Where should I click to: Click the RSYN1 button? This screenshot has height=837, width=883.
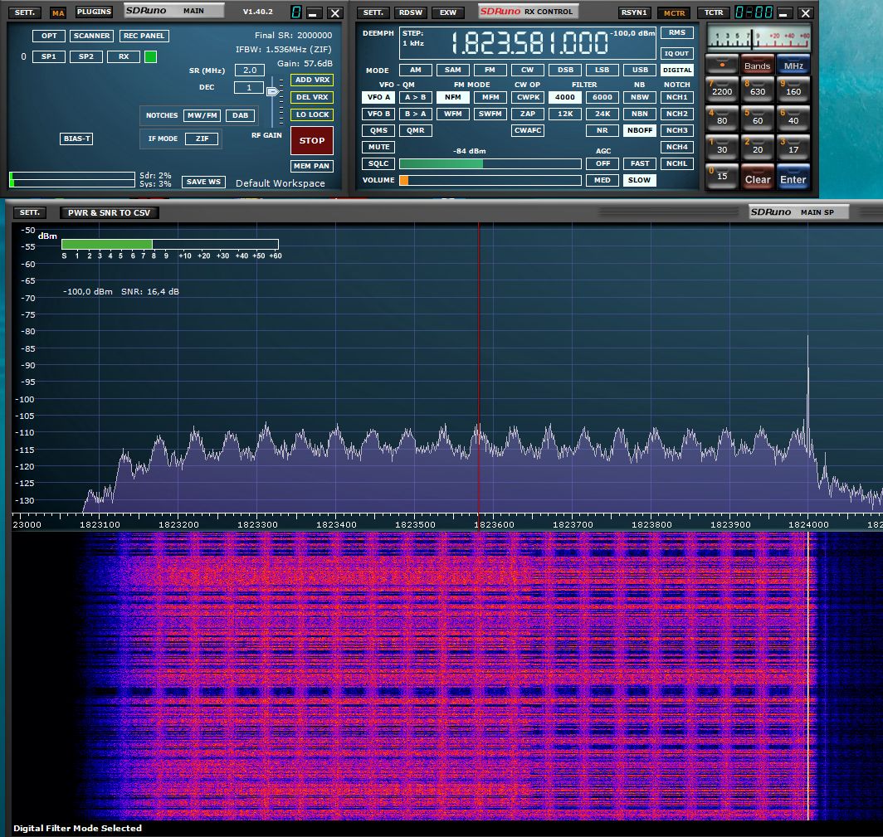634,12
